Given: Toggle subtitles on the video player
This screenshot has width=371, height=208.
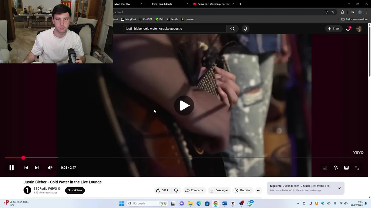Looking at the screenshot, I should click(325, 168).
